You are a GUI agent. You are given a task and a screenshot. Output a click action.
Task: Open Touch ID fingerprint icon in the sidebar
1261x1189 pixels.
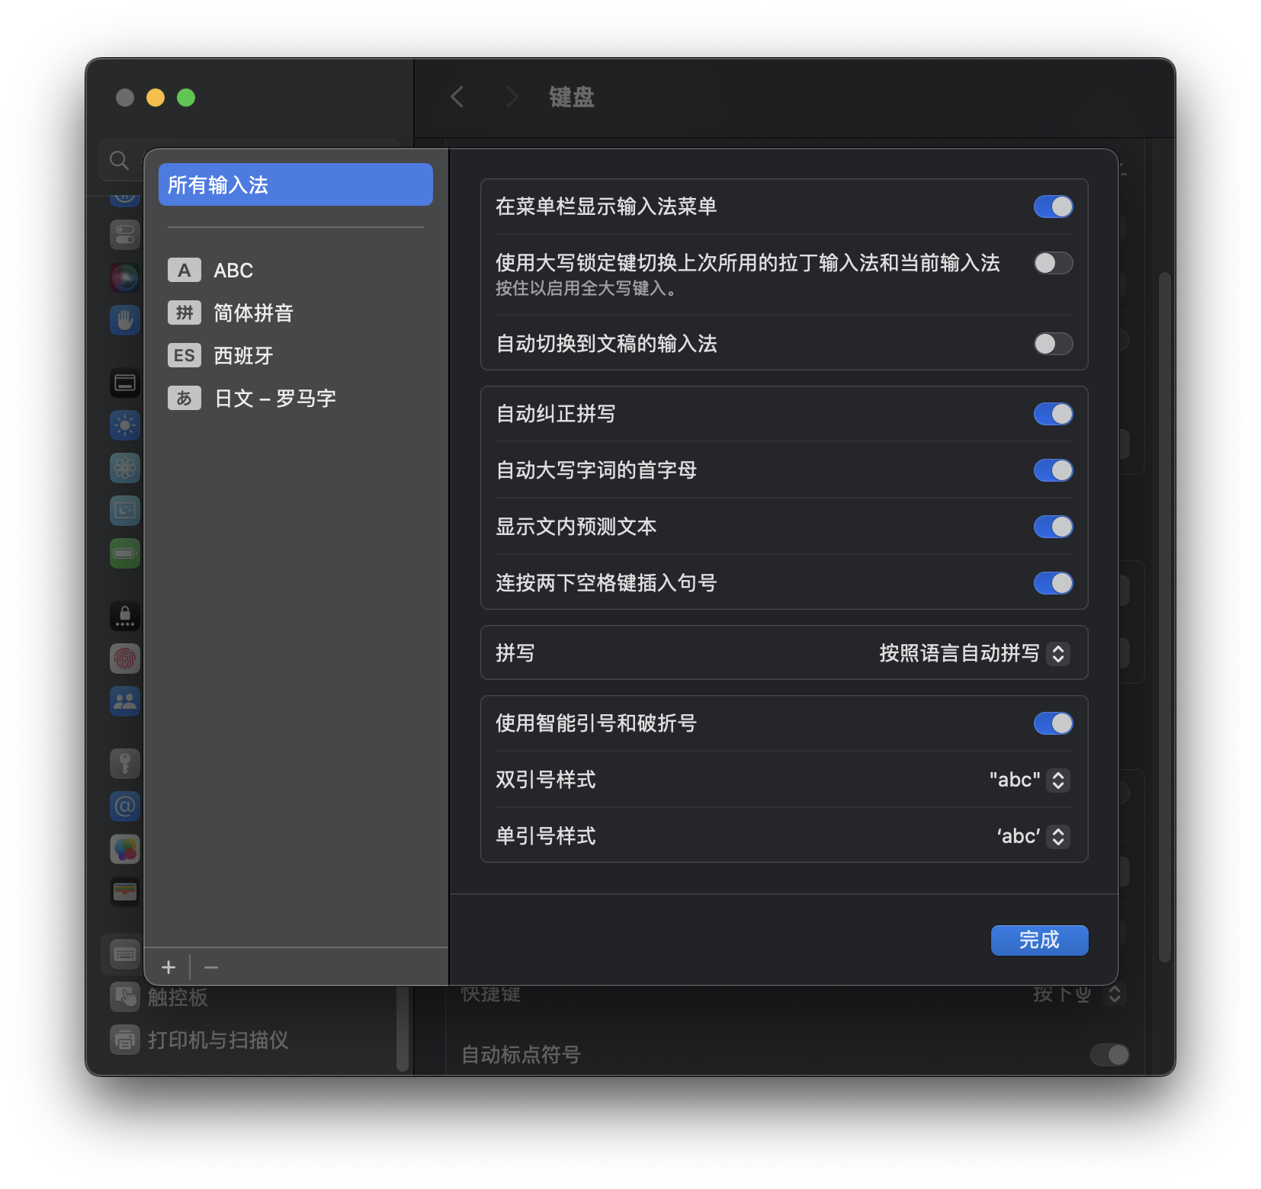(x=125, y=659)
